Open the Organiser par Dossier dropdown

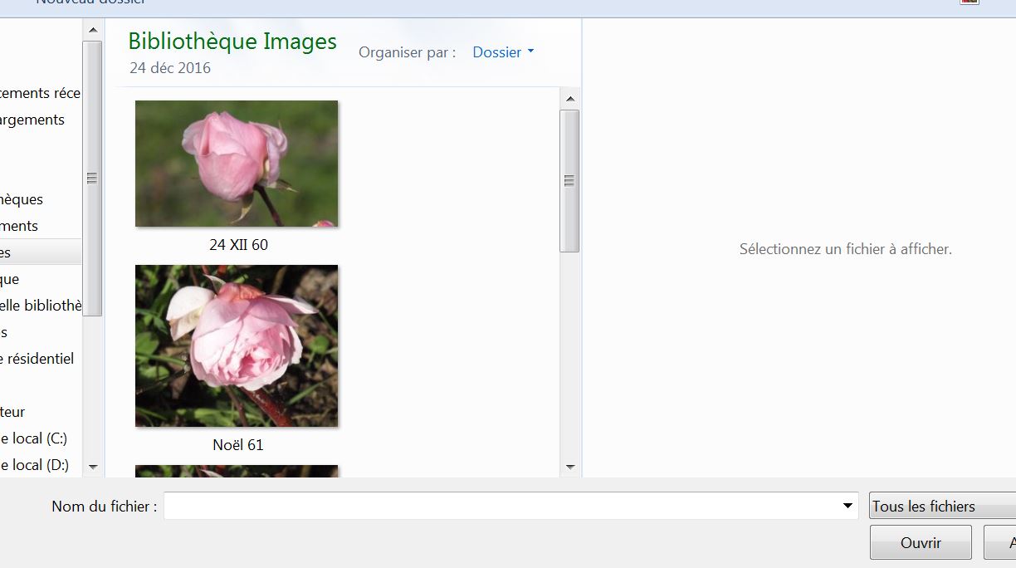pyautogui.click(x=503, y=52)
